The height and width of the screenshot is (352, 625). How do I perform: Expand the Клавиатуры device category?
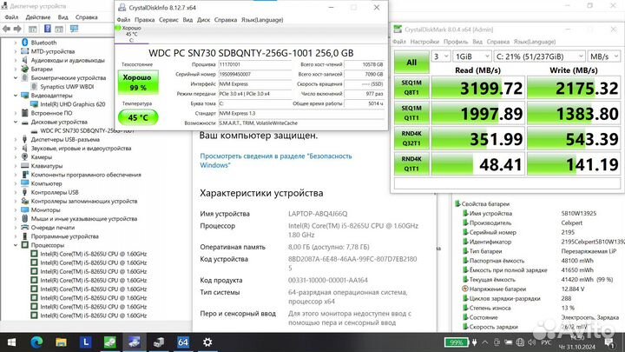point(16,165)
